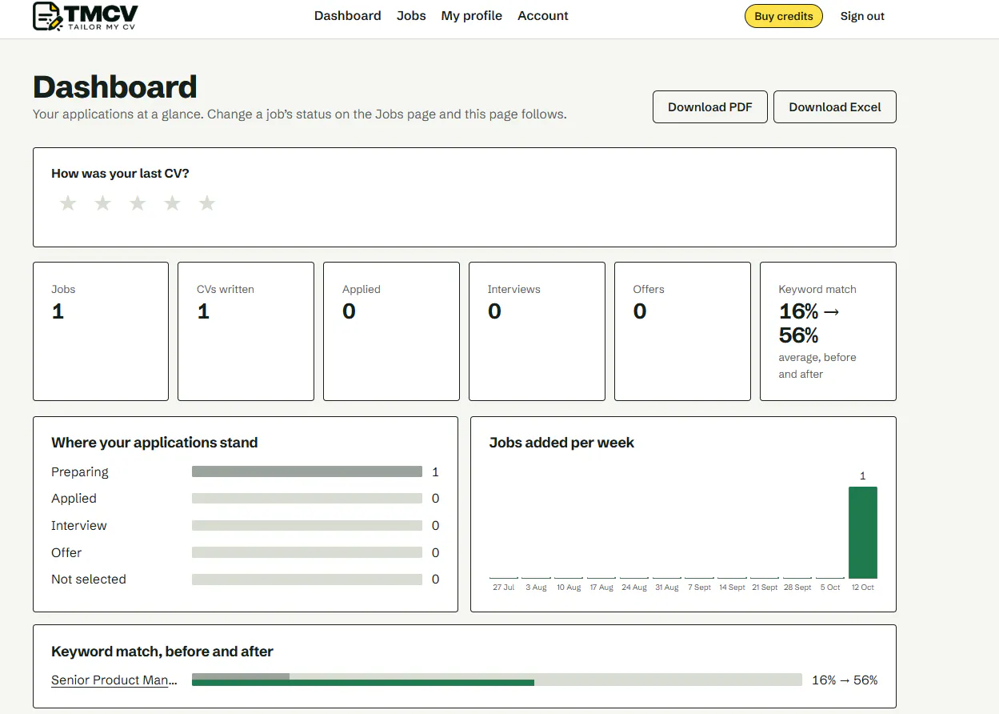
Task: Select the green 12 Oct chart bar
Action: pyautogui.click(x=863, y=532)
